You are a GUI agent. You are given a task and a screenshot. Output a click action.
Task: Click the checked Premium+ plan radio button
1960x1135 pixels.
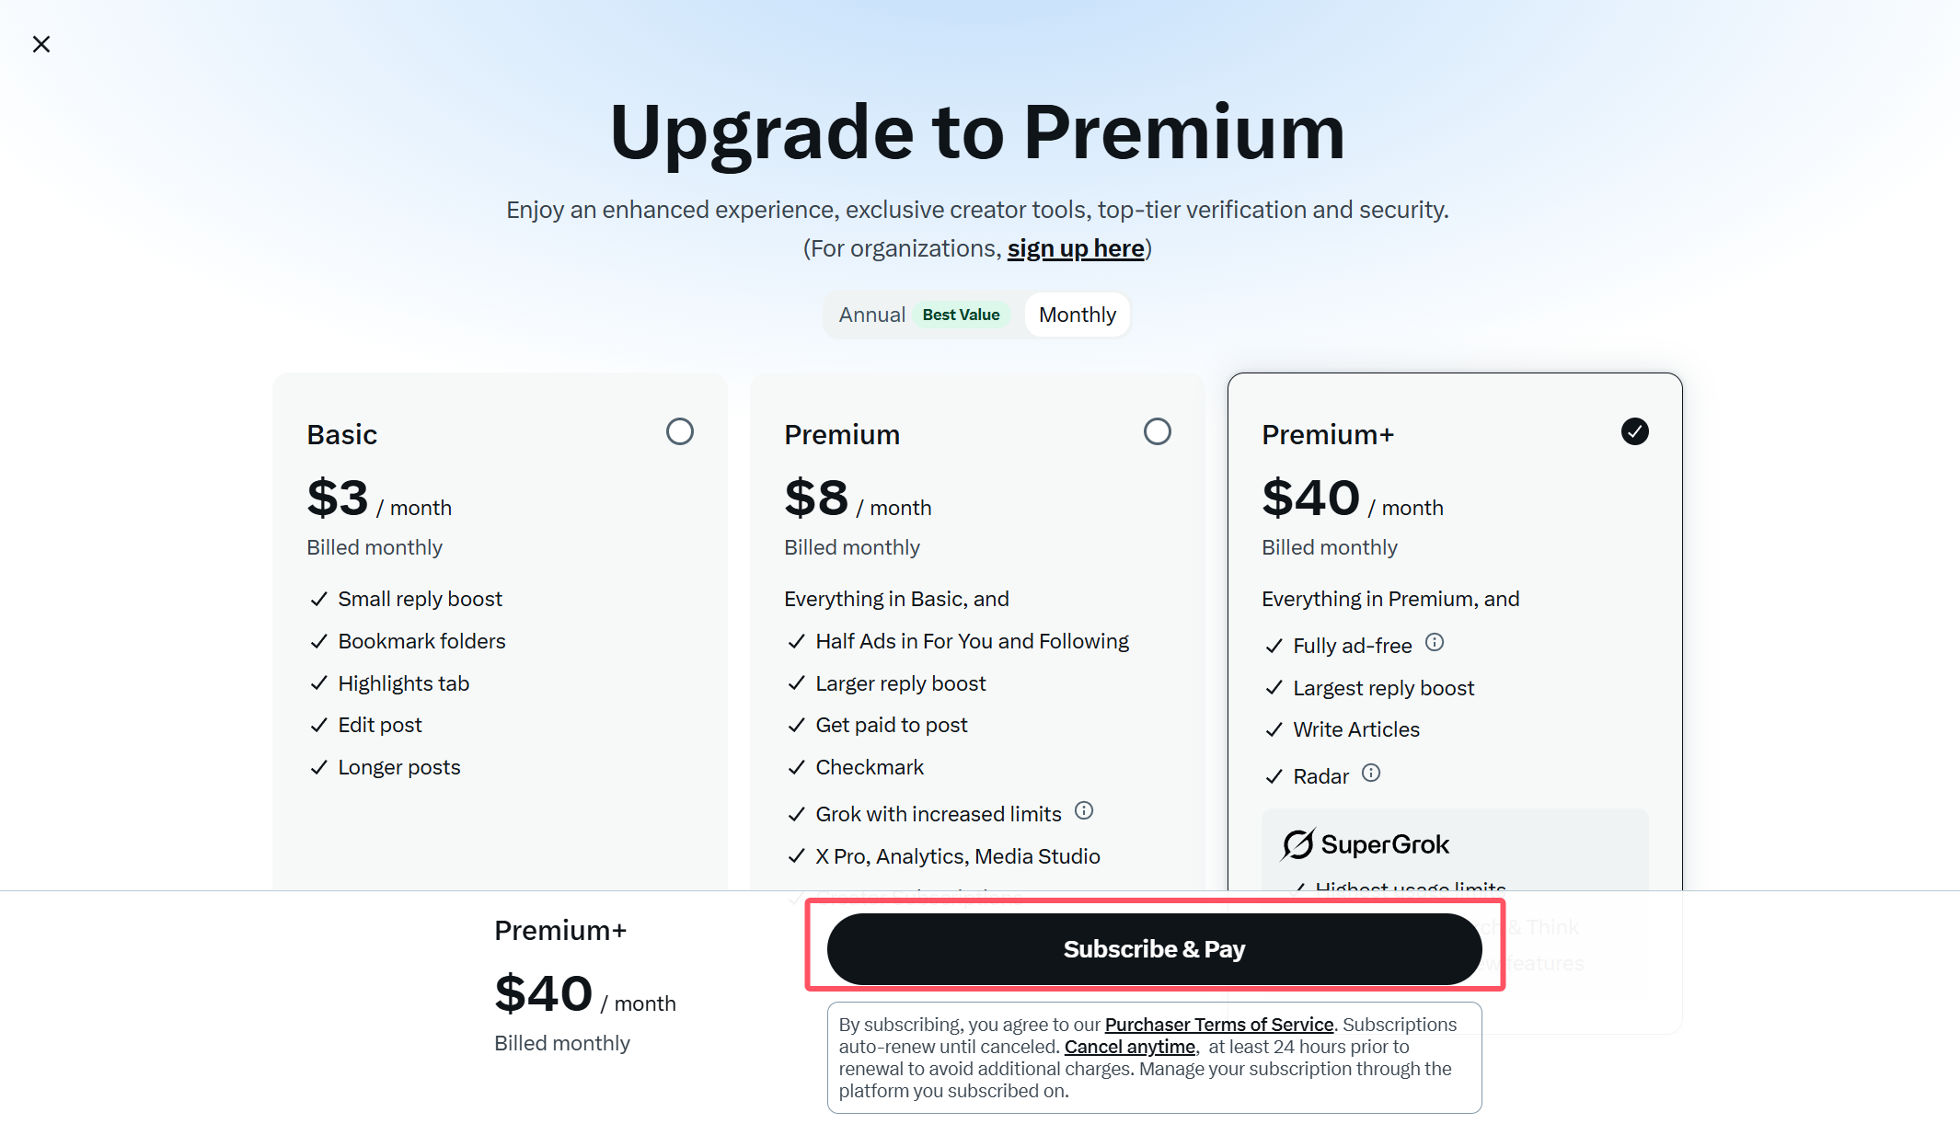pyautogui.click(x=1635, y=431)
